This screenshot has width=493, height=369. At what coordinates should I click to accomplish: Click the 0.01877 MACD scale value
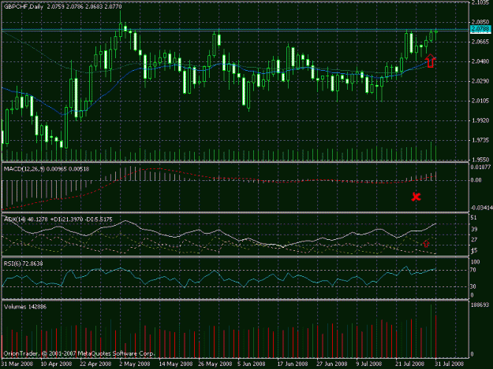pyautogui.click(x=481, y=167)
